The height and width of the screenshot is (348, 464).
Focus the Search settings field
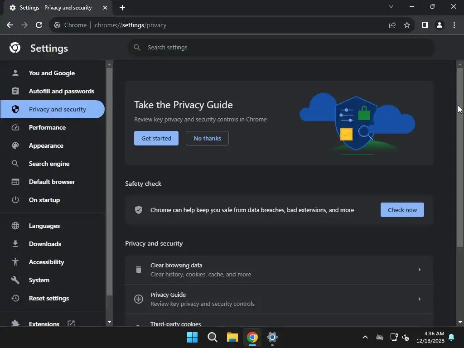click(x=281, y=47)
